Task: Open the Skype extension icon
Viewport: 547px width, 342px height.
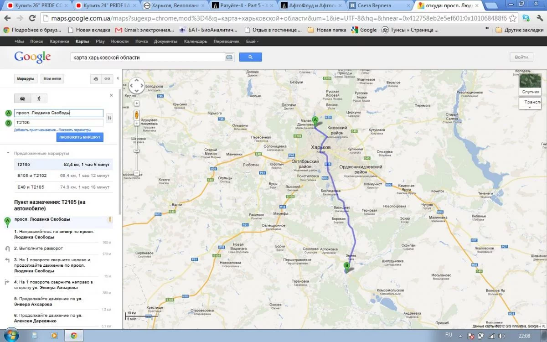Action: [526, 18]
